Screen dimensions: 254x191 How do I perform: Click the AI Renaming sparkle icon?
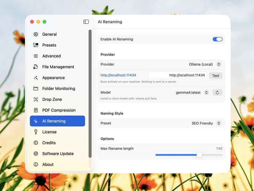tap(36, 121)
